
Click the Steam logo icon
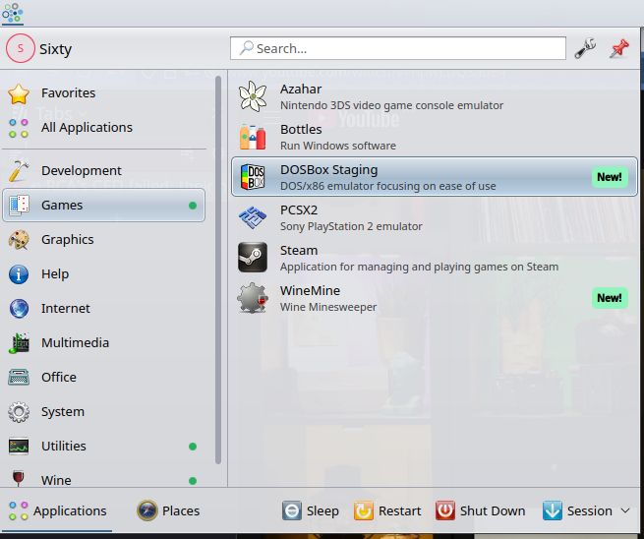coord(253,258)
